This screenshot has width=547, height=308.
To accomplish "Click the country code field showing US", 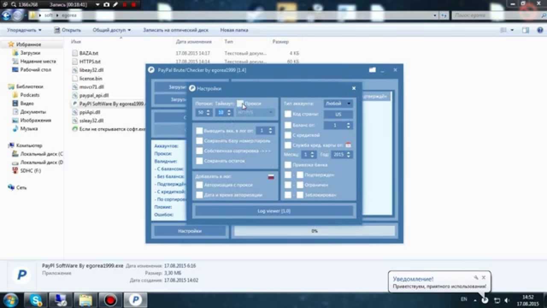I will point(338,115).
